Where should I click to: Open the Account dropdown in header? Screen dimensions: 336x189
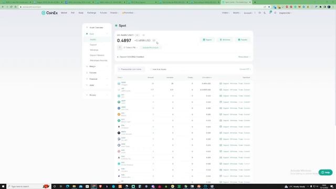248,13
